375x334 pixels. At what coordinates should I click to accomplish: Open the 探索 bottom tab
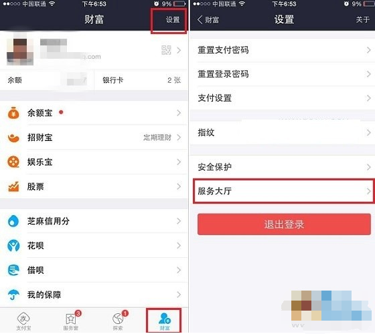[x=118, y=321]
